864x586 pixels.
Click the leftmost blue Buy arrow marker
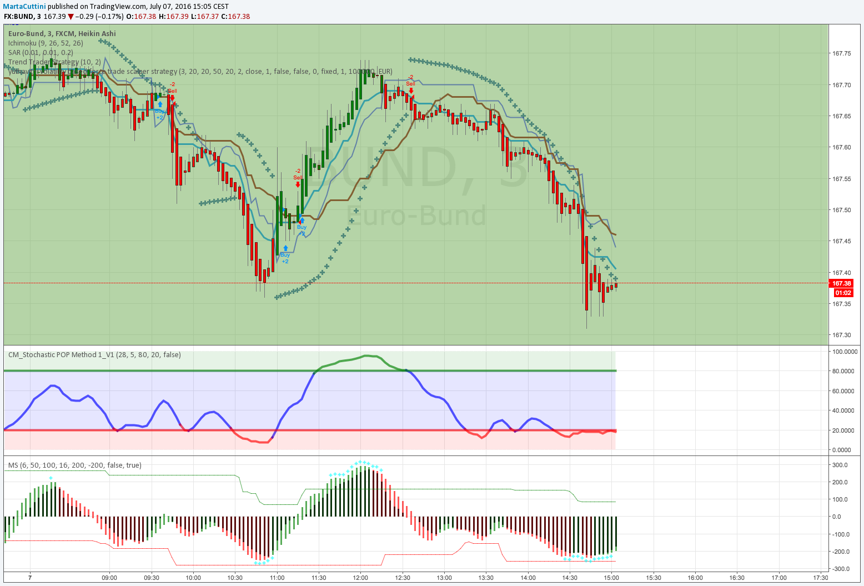[x=160, y=104]
